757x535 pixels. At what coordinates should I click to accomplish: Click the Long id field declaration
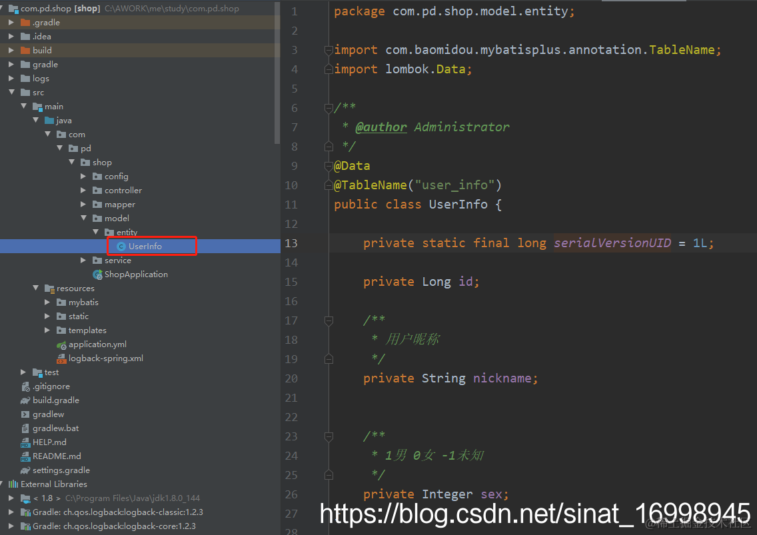[421, 282]
